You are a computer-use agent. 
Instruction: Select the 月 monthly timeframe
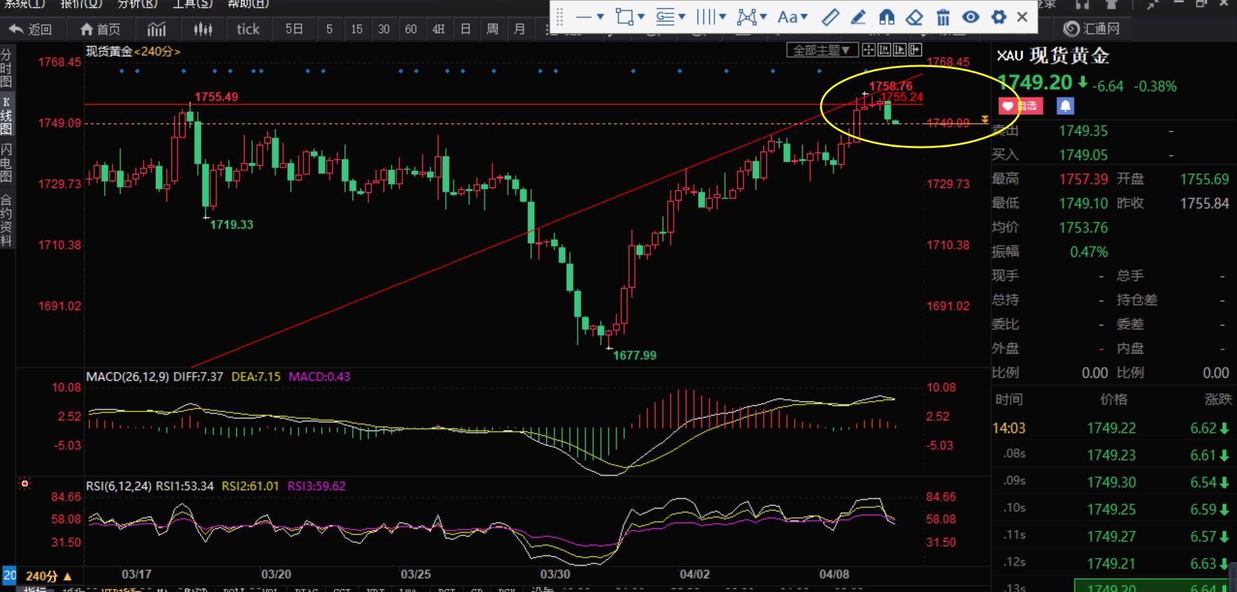[x=519, y=29]
